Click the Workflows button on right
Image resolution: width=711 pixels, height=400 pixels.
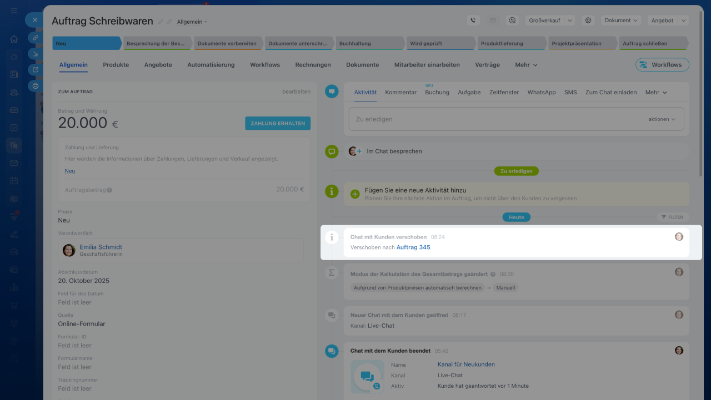pyautogui.click(x=662, y=65)
